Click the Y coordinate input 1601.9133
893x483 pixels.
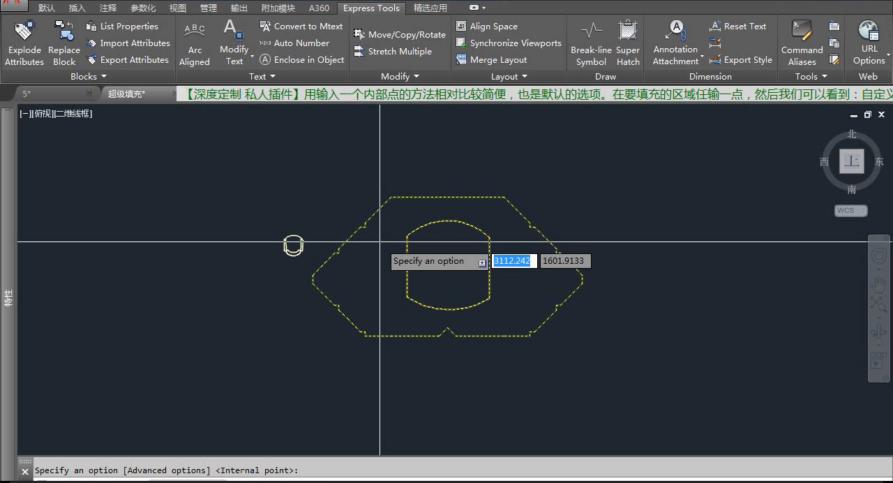[565, 261]
